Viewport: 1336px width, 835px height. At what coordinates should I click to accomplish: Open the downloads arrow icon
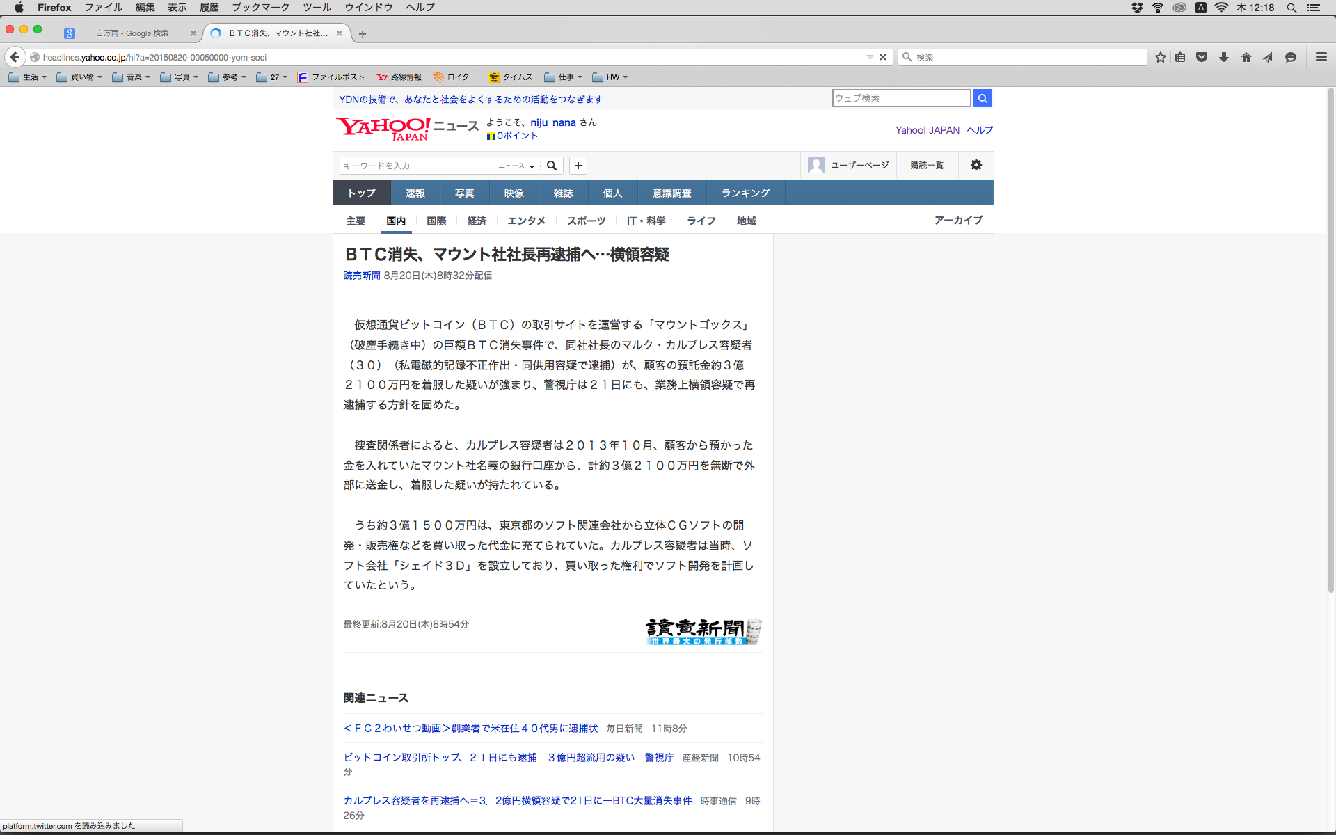point(1224,57)
